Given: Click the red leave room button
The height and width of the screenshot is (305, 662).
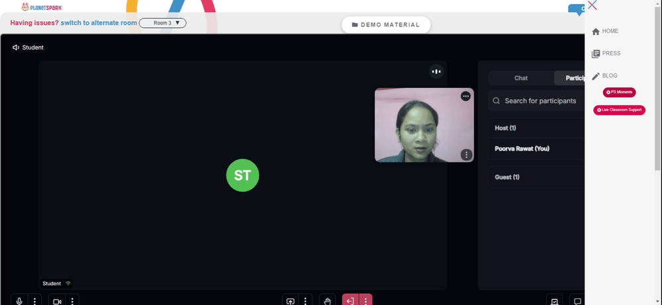Looking at the screenshot, I should [350, 301].
